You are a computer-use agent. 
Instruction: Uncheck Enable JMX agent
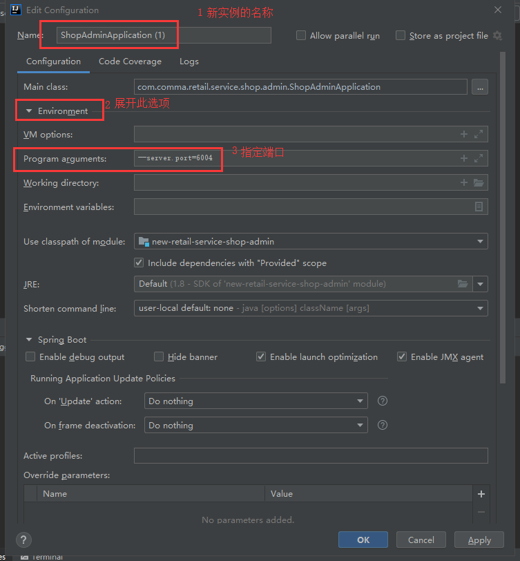[402, 357]
